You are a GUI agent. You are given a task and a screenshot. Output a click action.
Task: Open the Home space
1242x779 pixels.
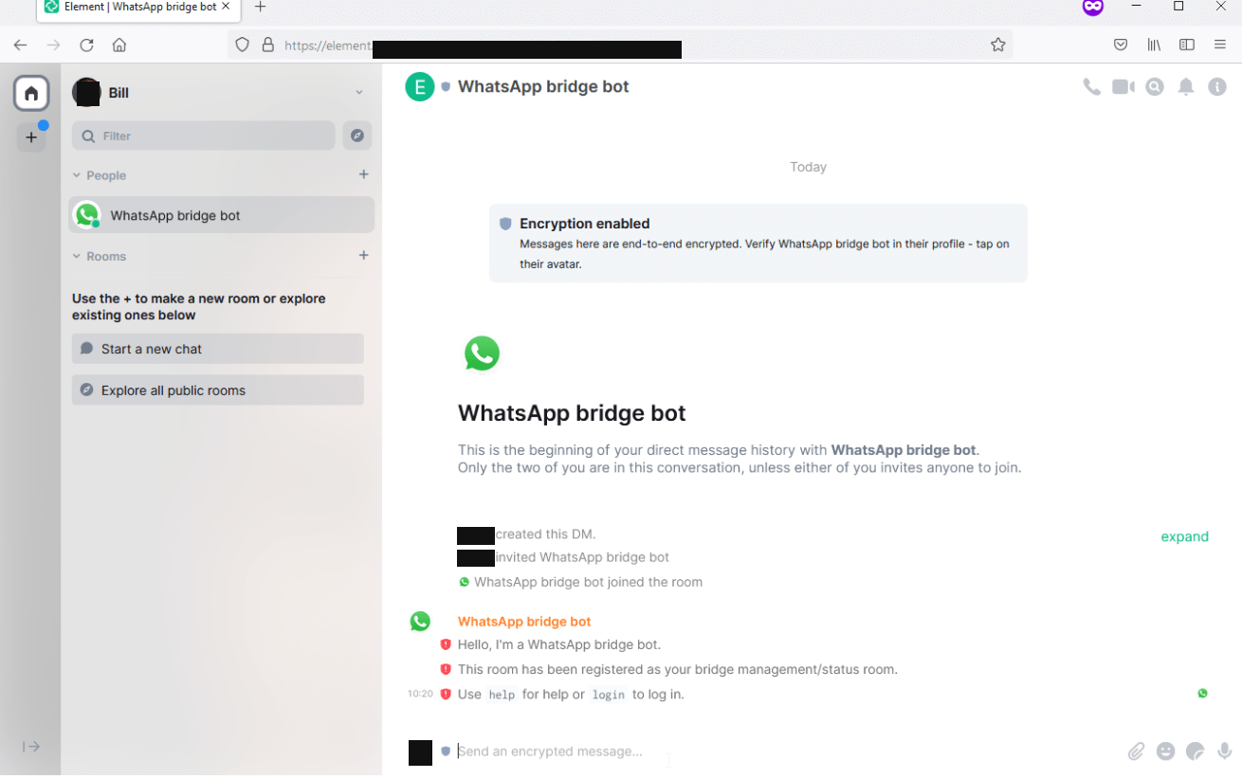(x=31, y=93)
